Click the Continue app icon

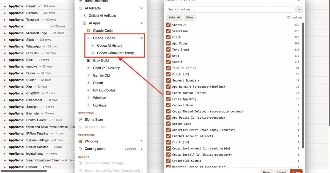tap(88, 105)
